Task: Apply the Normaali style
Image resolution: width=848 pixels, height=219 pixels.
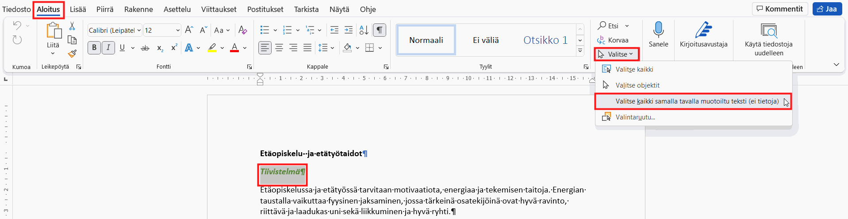Action: (x=426, y=40)
